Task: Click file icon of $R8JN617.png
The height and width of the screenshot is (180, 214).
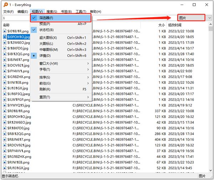Action: 5,139
